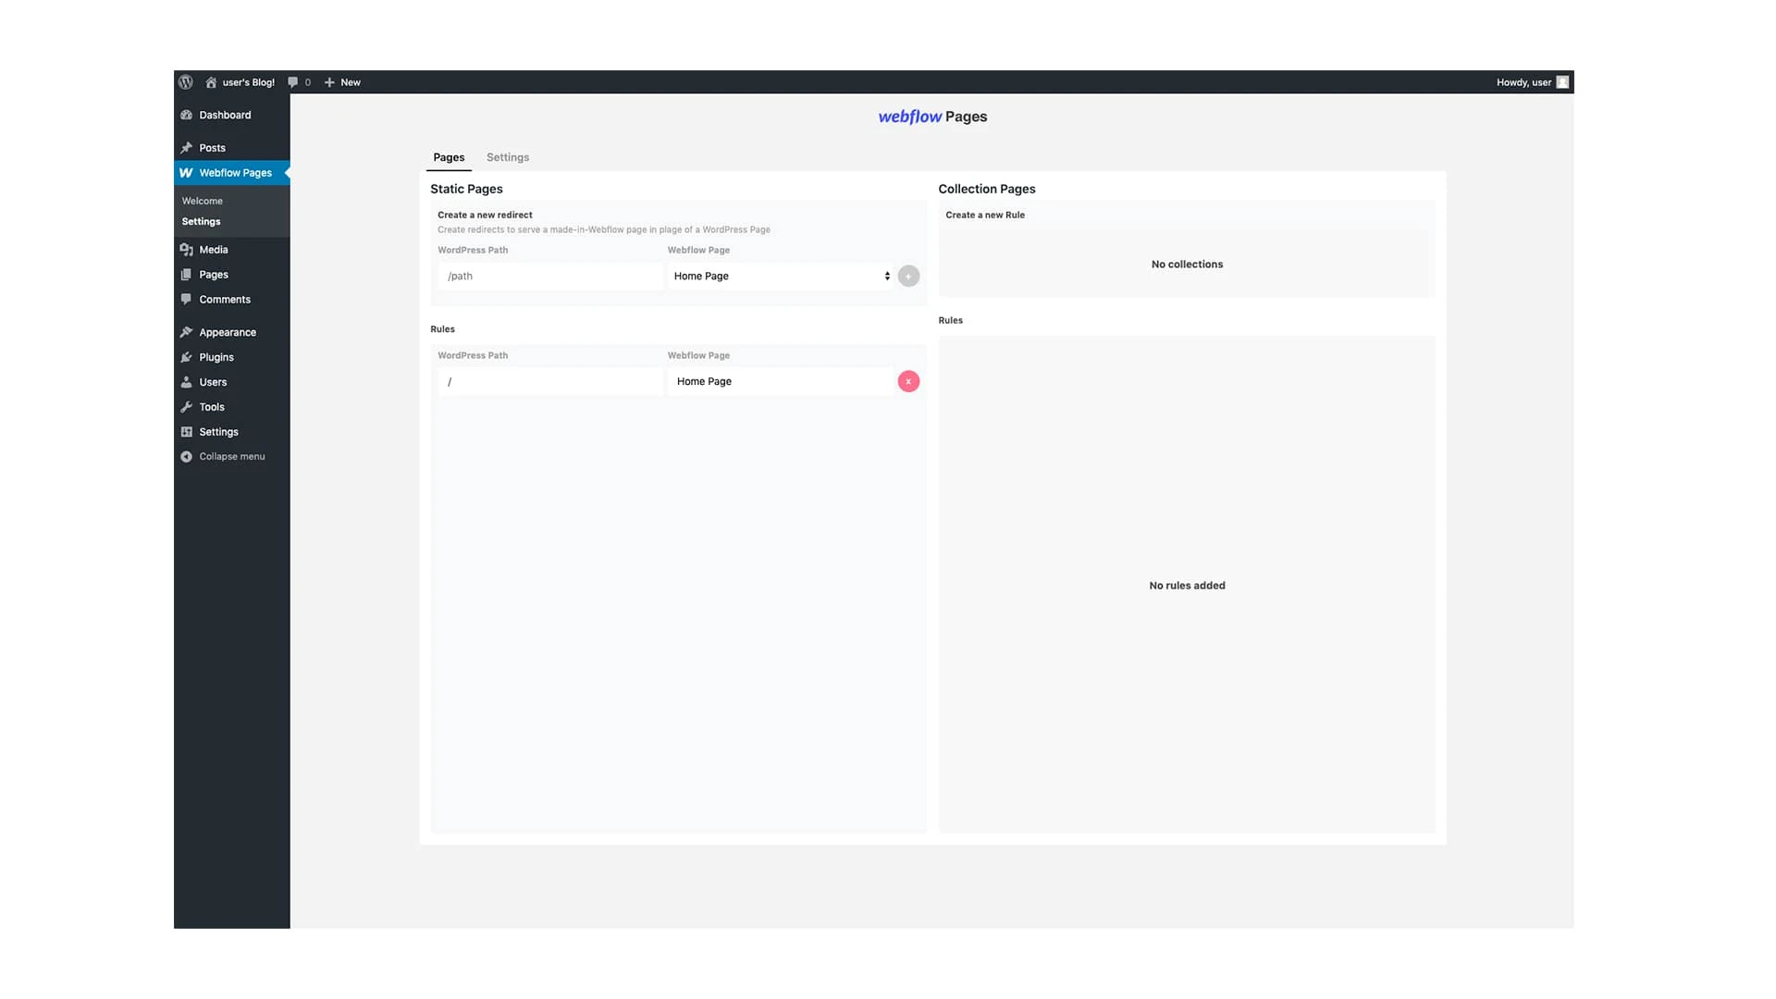
Task: Click the user avatar thumbnail
Action: 1562,82
